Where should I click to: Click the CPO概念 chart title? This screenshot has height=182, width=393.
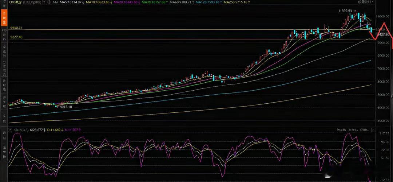coord(16,2)
